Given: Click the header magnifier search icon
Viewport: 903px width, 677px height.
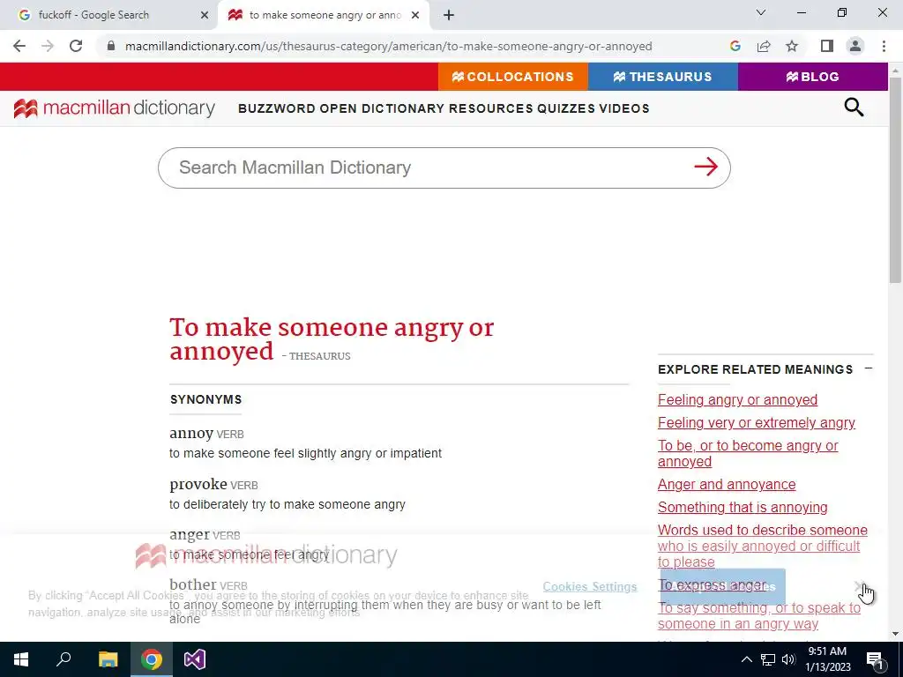Looking at the screenshot, I should coord(854,107).
